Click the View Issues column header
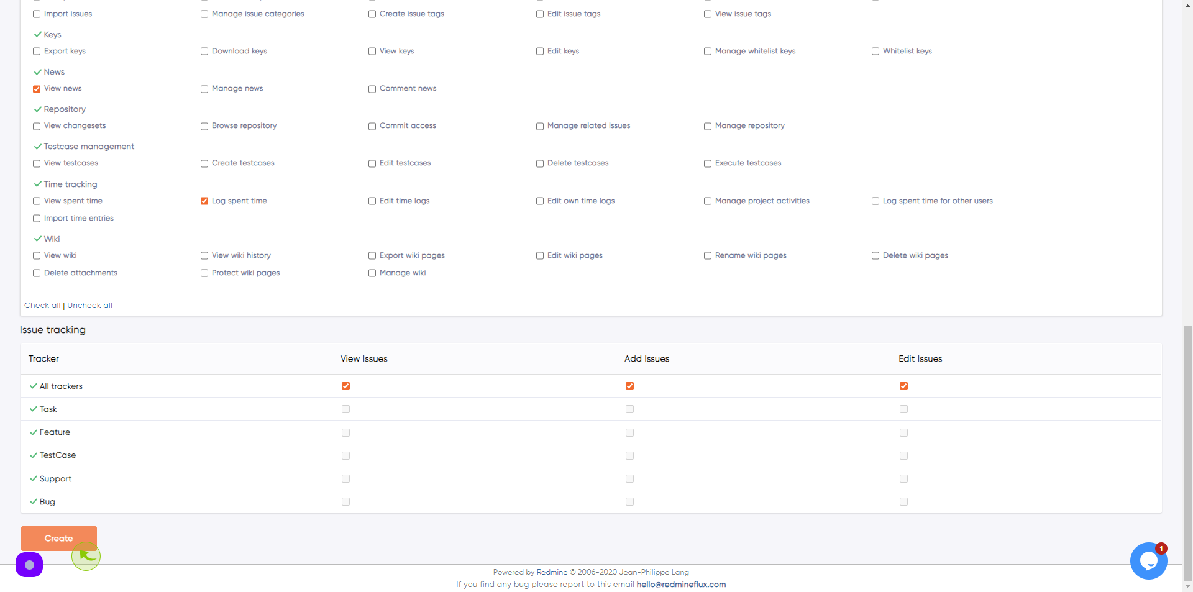The image size is (1193, 592). pos(363,358)
